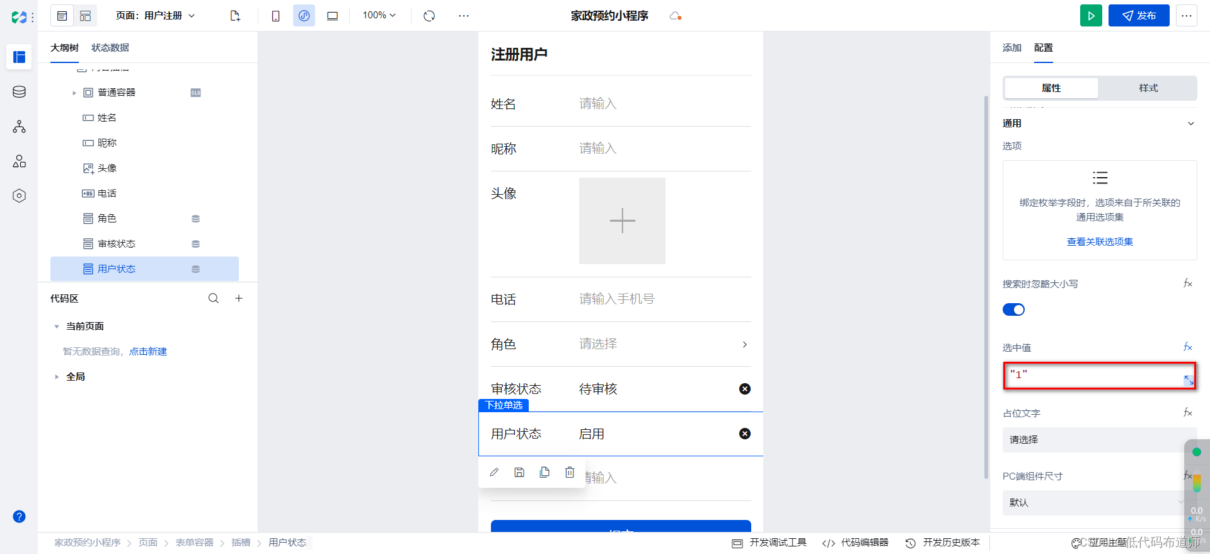Open the materials sidebar icon
This screenshot has height=554, width=1210.
tap(19, 161)
